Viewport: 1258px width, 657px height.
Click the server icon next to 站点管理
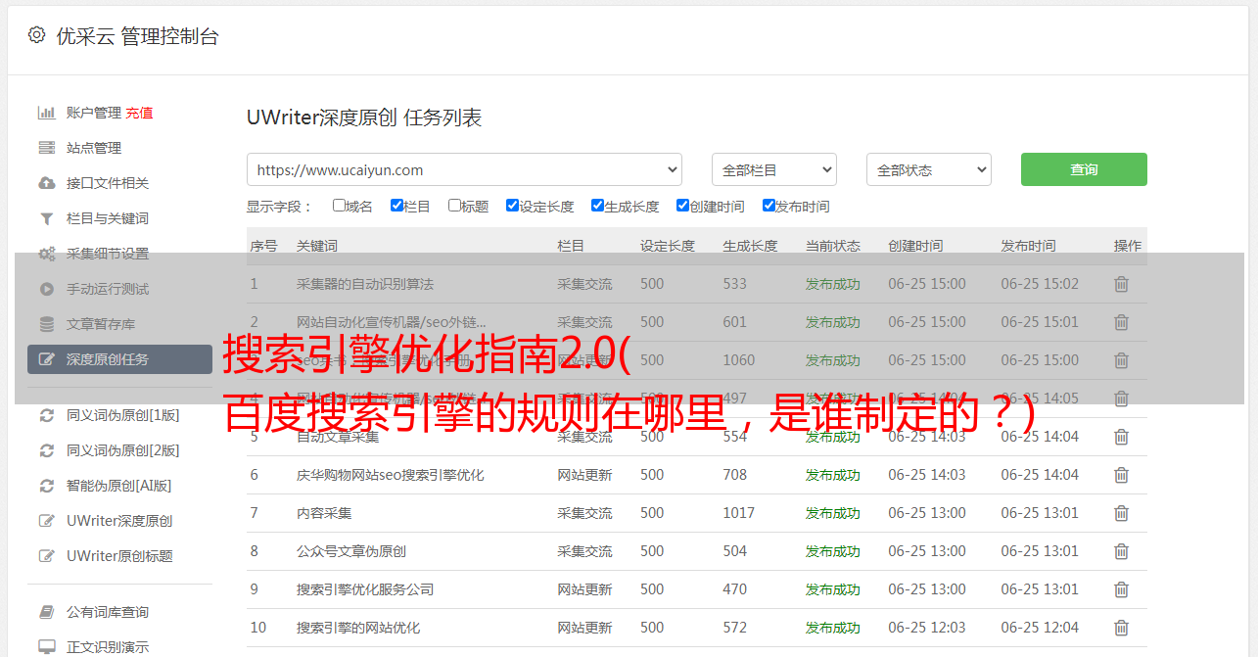click(46, 148)
